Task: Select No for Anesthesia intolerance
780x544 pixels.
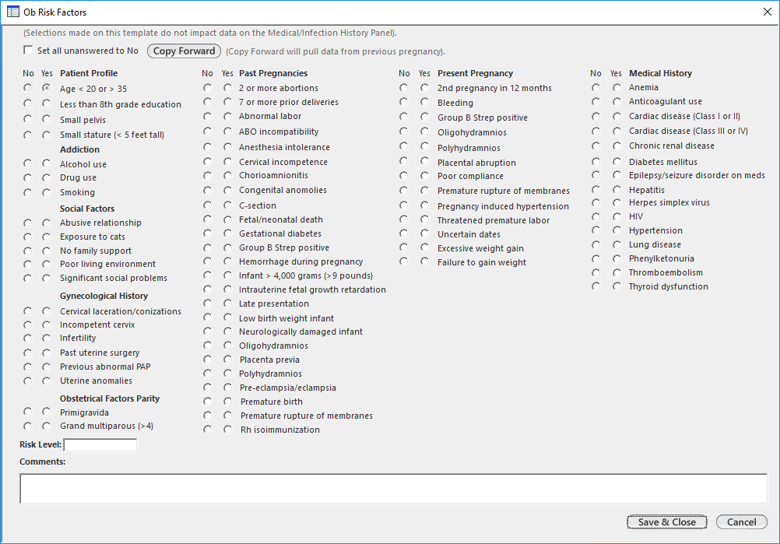Action: pyautogui.click(x=207, y=146)
